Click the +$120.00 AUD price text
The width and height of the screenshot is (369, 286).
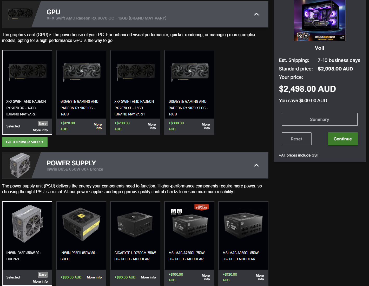coord(68,126)
